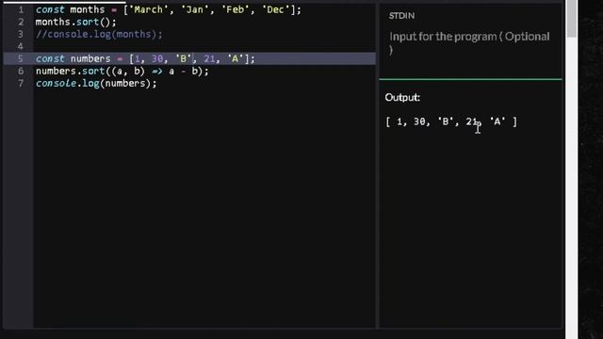Viewport: 603px width, 339px height.
Task: Click code line 1 declaring months array
Action: 168,9
